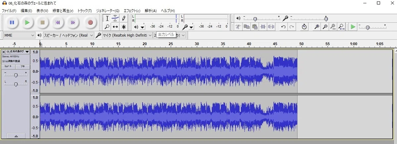The width and height of the screenshot is (397, 144).
Task: Click the Play-at-speed green arrow
Action: click(353, 27)
